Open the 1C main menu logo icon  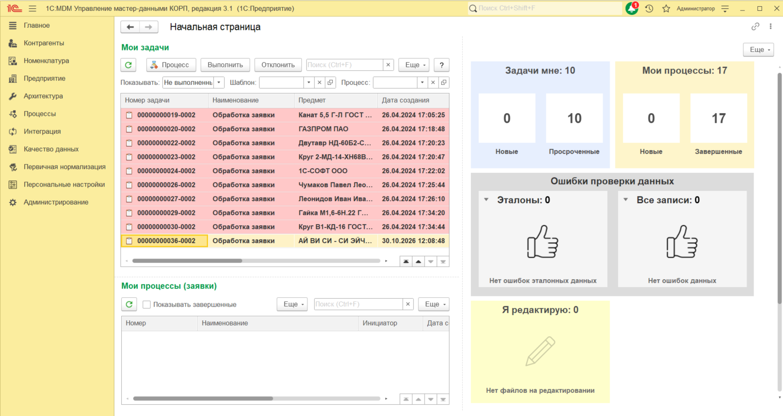coord(14,9)
